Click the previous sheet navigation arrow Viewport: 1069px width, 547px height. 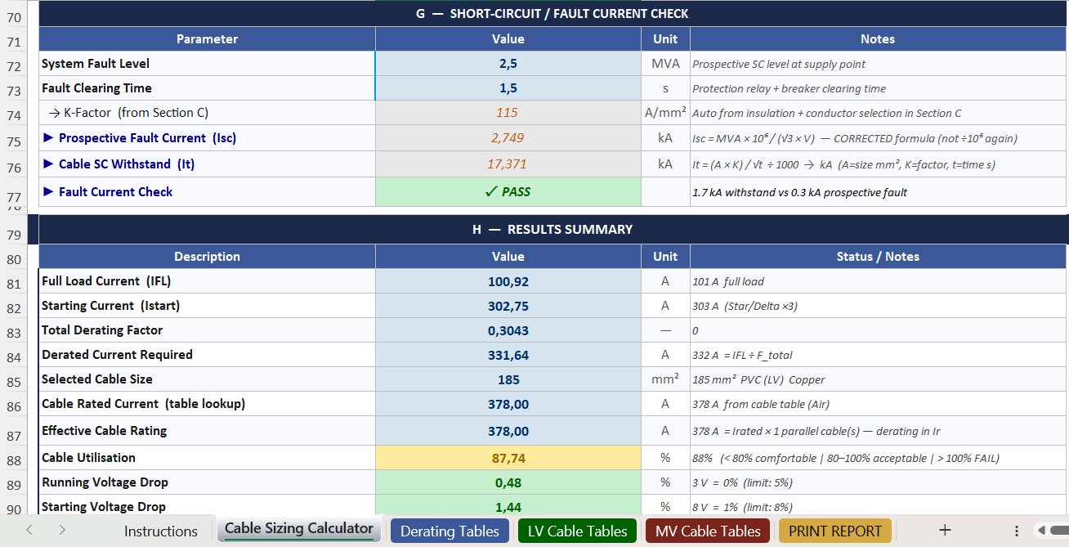(x=29, y=530)
